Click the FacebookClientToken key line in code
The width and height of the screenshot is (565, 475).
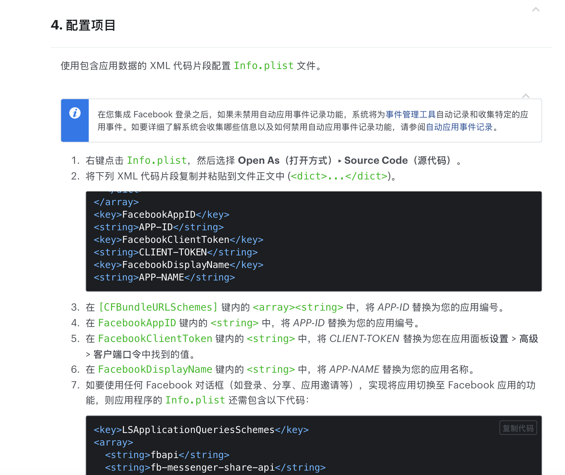point(178,240)
